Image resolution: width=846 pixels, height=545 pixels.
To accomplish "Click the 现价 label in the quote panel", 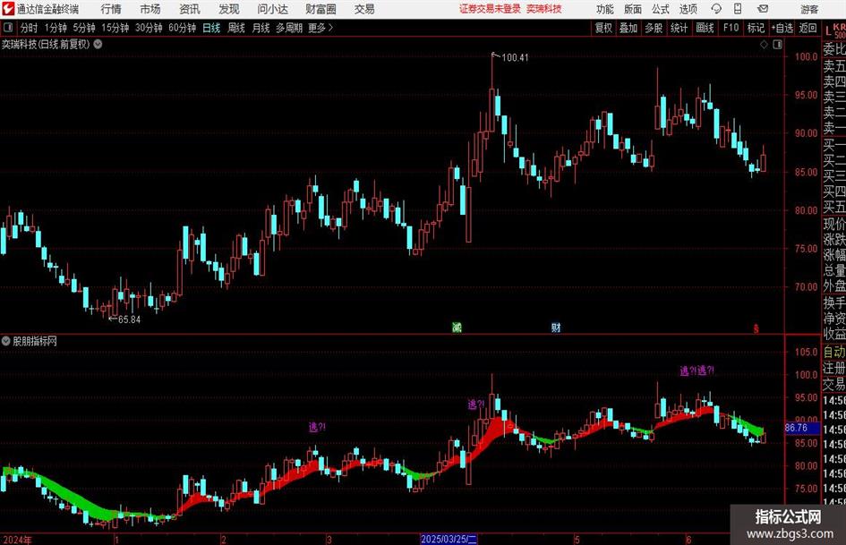I will (x=834, y=224).
